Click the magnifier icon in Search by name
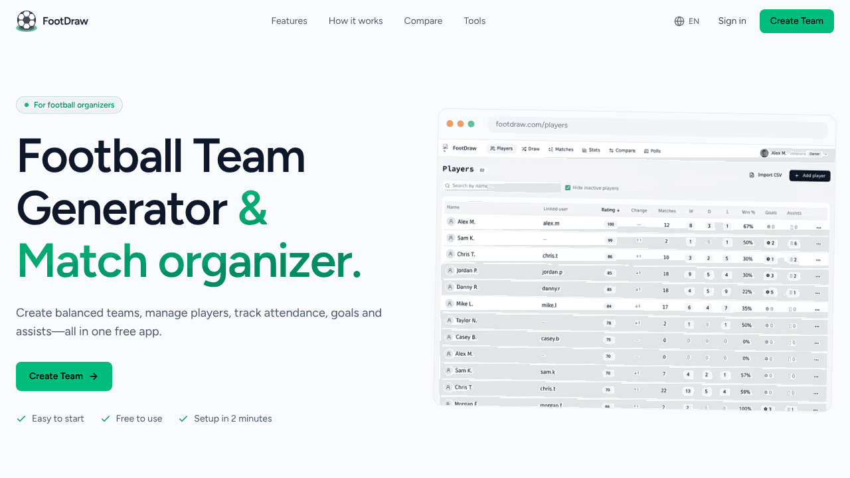 tap(448, 186)
